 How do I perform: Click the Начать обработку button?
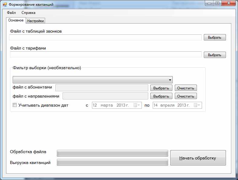(198, 158)
